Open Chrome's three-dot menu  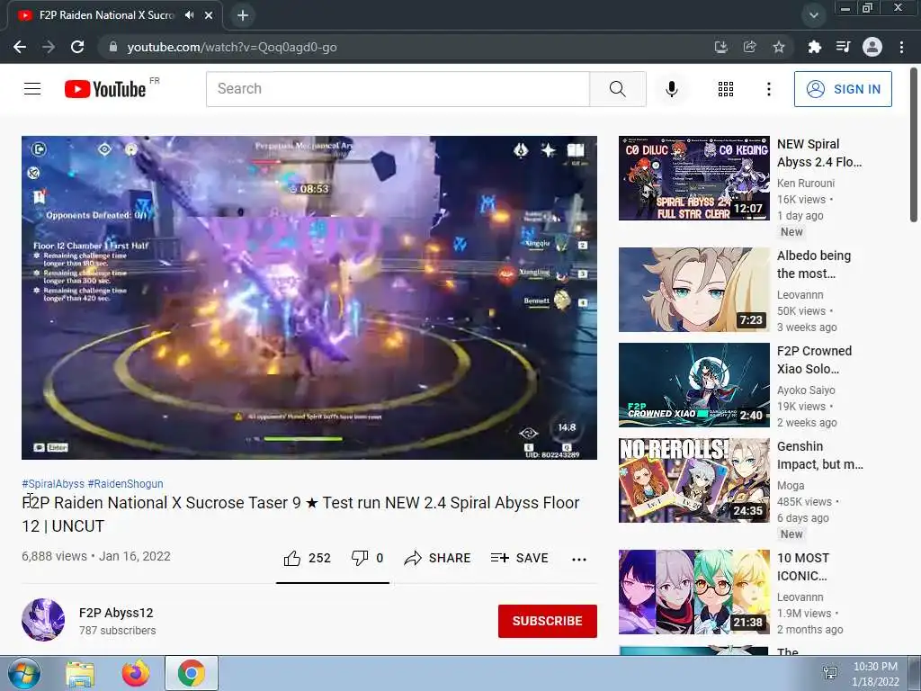pos(901,47)
